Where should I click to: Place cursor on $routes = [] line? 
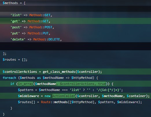[x=15, y=60]
